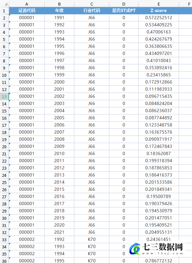Click Z-score value 0.434097201
This screenshot has height=263, width=192.
(x=159, y=53)
